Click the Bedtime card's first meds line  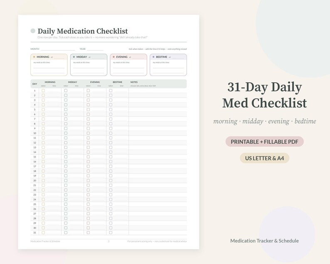coord(168,67)
